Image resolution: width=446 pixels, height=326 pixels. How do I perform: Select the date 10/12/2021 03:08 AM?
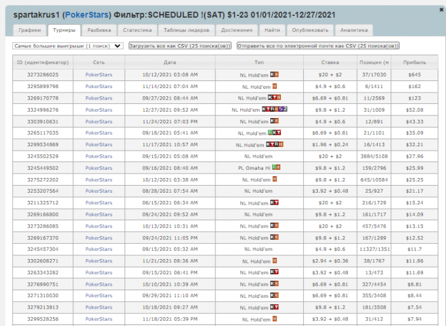[x=170, y=75]
